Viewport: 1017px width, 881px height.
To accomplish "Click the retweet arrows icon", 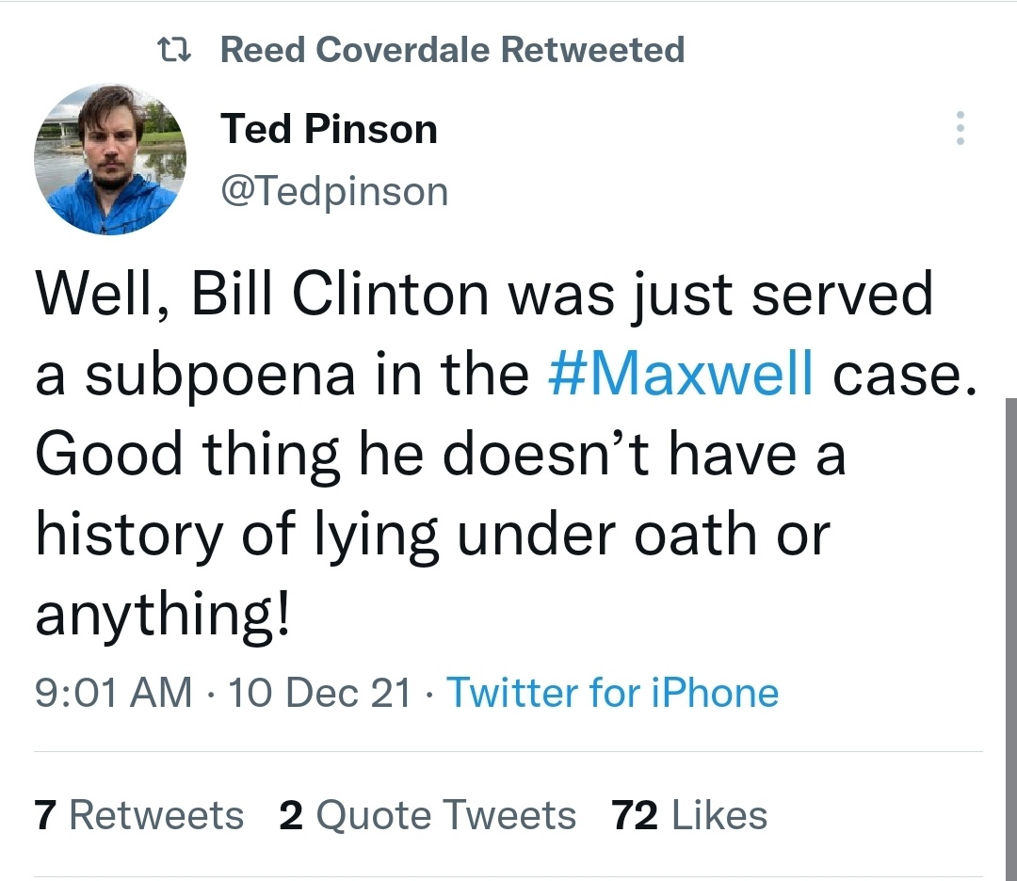I will point(174,50).
